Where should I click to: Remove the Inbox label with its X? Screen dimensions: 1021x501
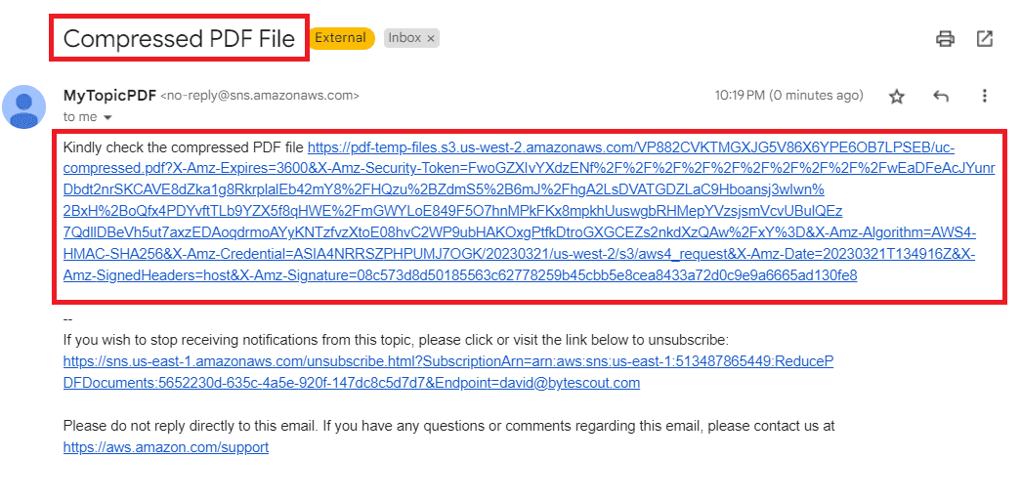pyautogui.click(x=432, y=38)
